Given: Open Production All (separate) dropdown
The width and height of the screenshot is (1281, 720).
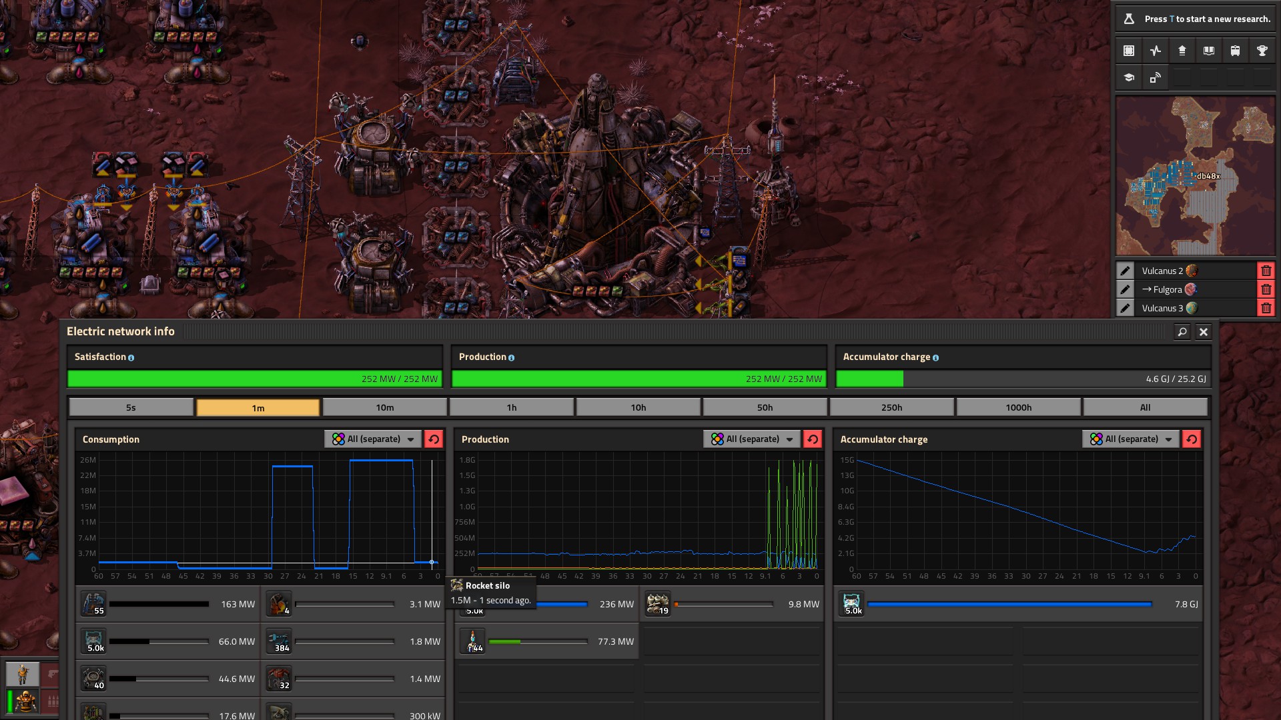Looking at the screenshot, I should [x=752, y=439].
